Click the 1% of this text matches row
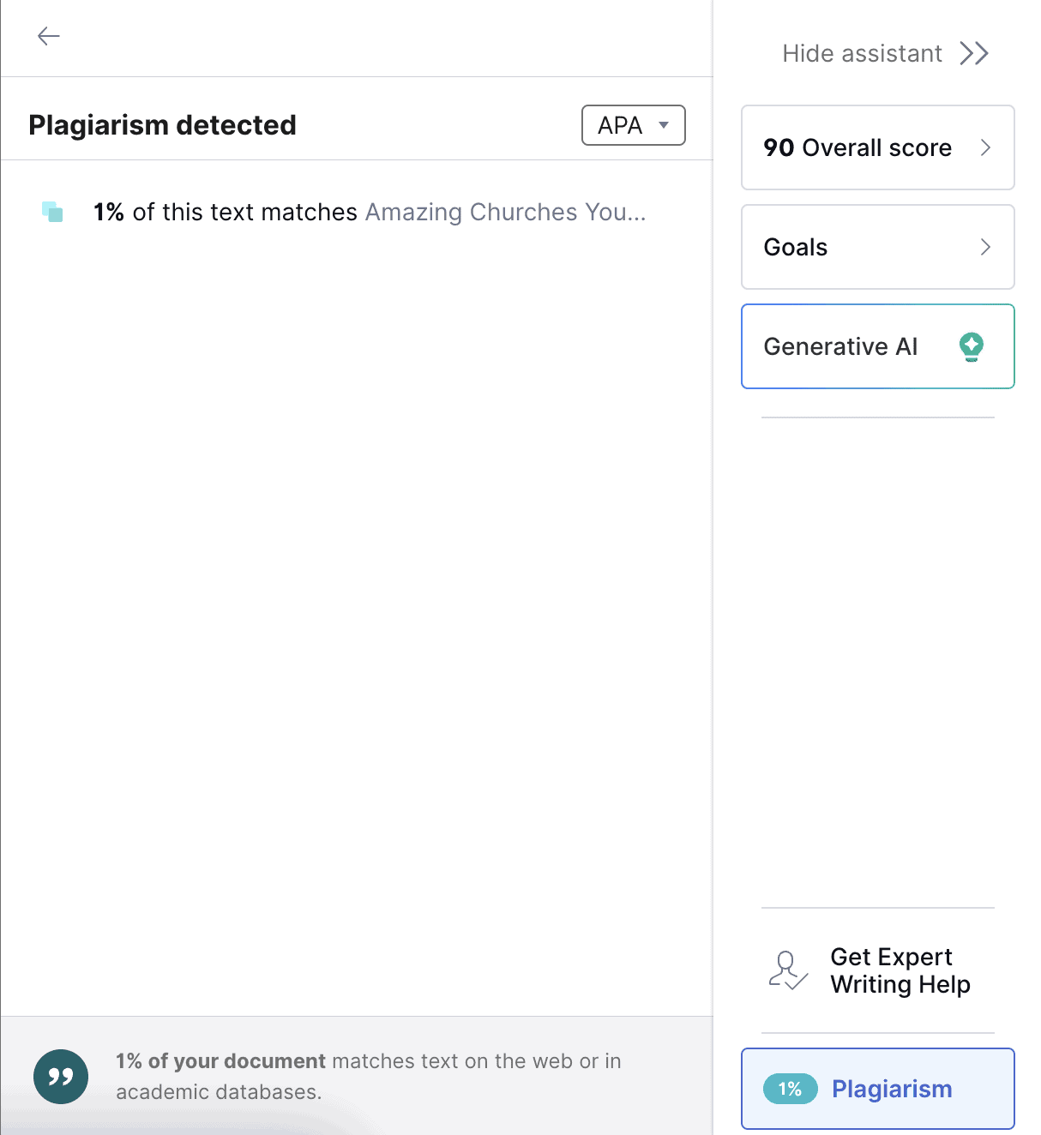The width and height of the screenshot is (1041, 1135). coord(225,212)
